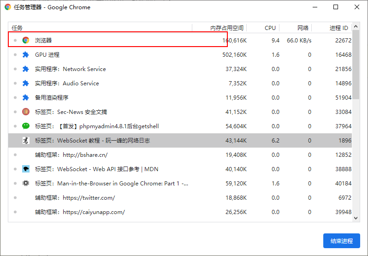Image resolution: width=368 pixels, height=256 pixels.
Task: Click the MDN favicon in the WebSocket API row
Action: coord(26,169)
